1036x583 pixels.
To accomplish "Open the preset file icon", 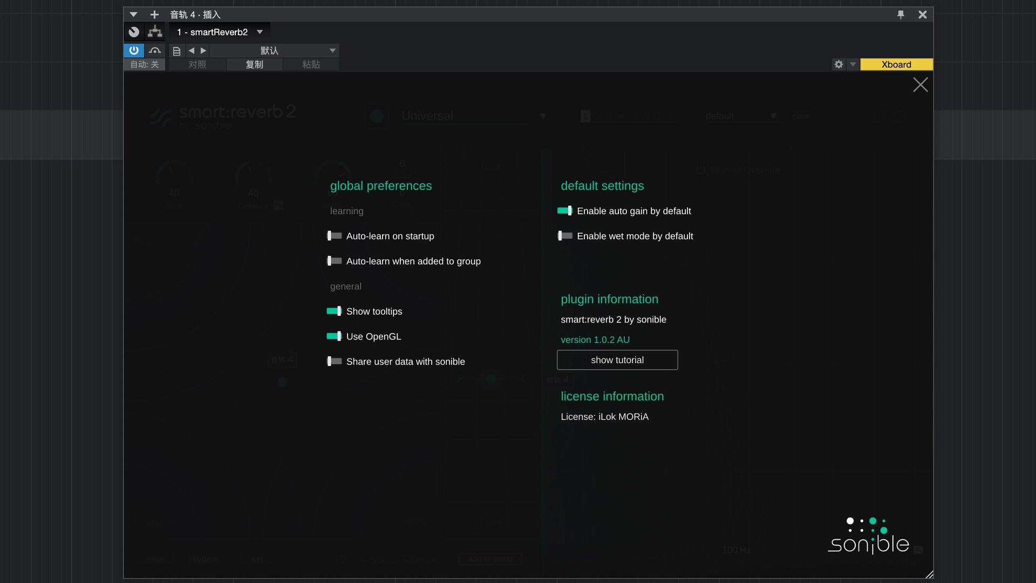I will click(x=176, y=51).
